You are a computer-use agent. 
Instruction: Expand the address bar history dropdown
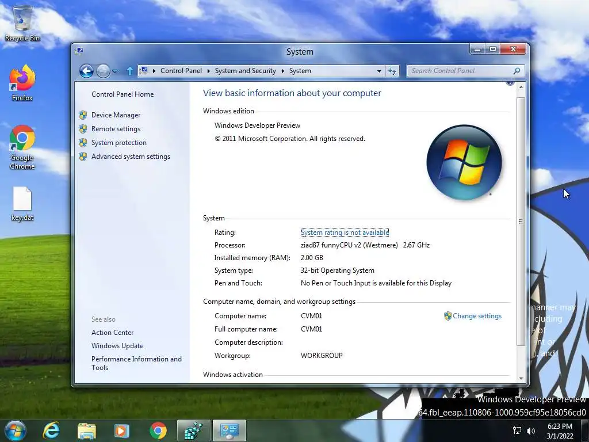click(380, 71)
